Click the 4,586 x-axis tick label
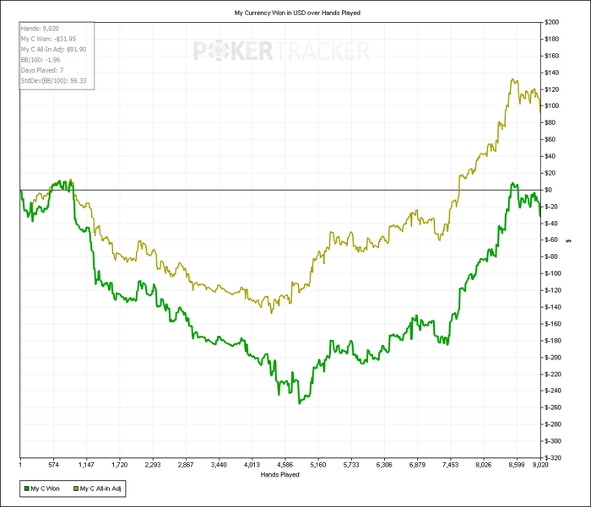Image resolution: width=591 pixels, height=507 pixels. (285, 465)
